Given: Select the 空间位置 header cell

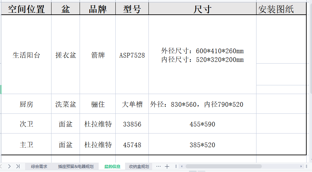Looking at the screenshot, I should pyautogui.click(x=26, y=9).
